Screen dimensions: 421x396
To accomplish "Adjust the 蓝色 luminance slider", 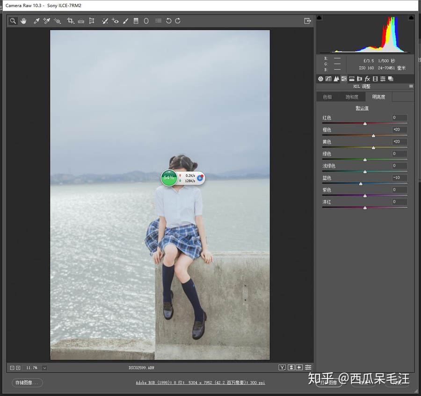I will (x=361, y=183).
